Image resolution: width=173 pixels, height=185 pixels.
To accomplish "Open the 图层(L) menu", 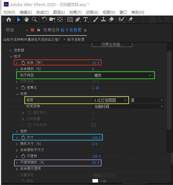I will click(x=59, y=12).
